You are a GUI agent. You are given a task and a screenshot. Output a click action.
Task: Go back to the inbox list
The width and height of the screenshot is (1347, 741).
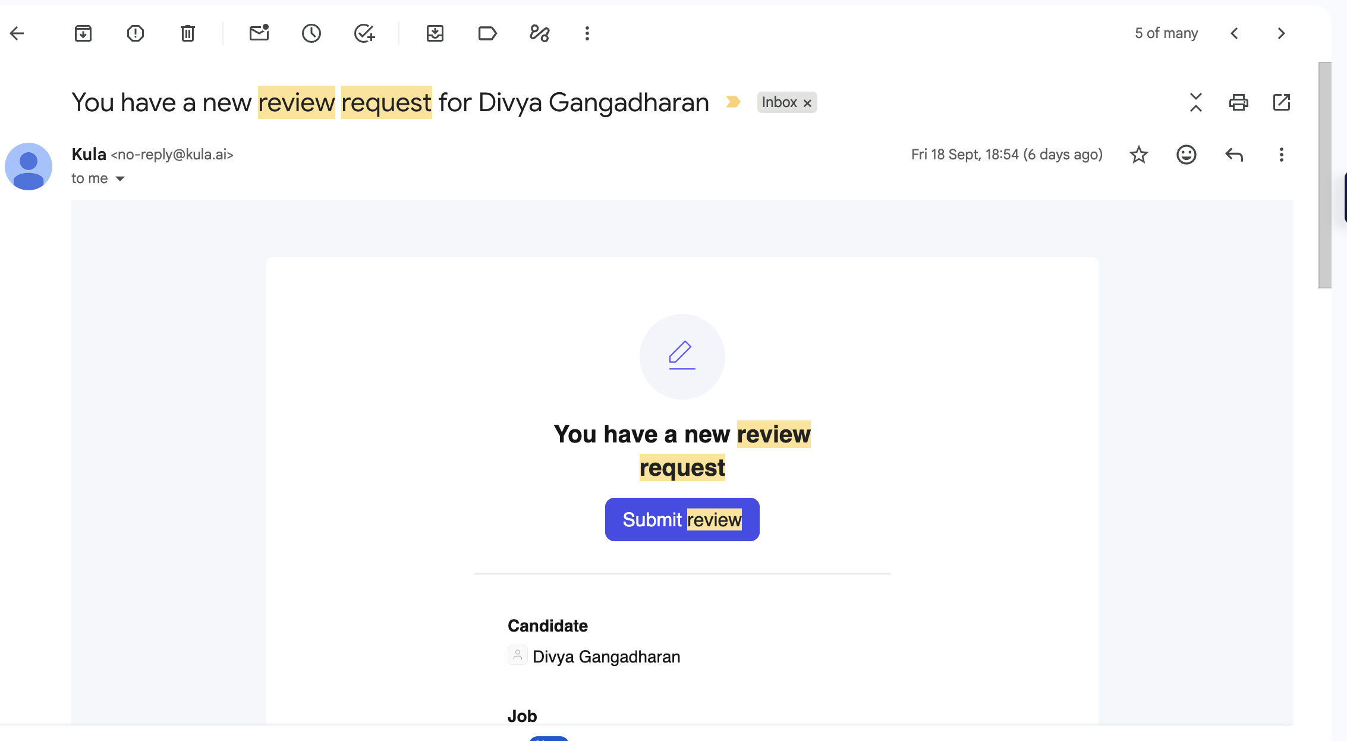17,33
